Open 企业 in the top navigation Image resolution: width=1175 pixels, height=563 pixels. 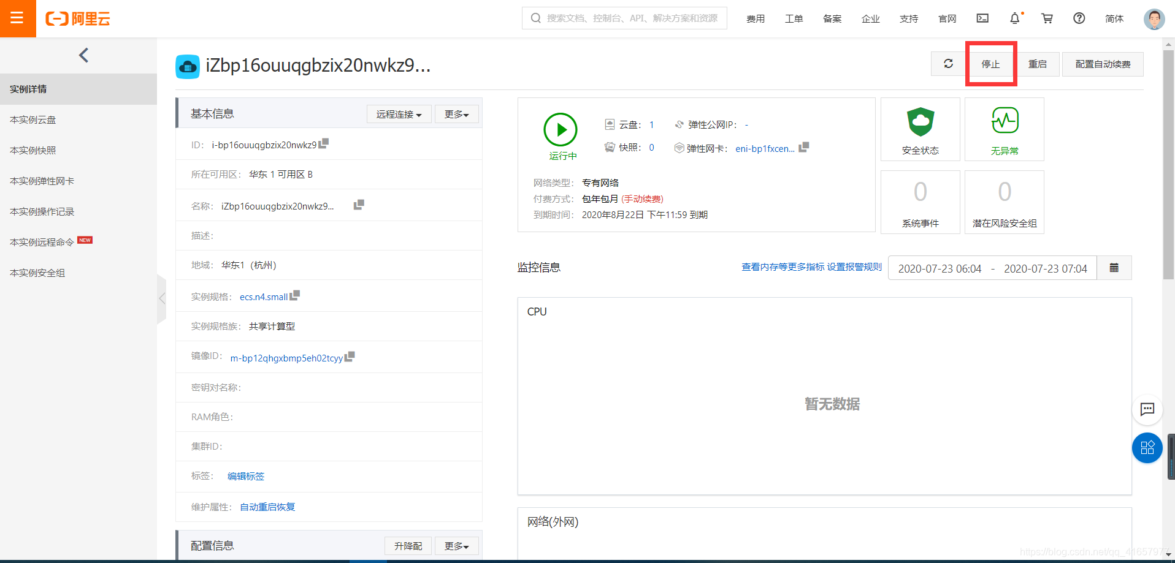[x=871, y=19]
